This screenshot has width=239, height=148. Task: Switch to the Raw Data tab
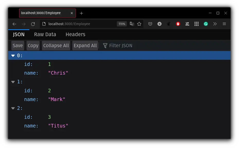pos(45,34)
